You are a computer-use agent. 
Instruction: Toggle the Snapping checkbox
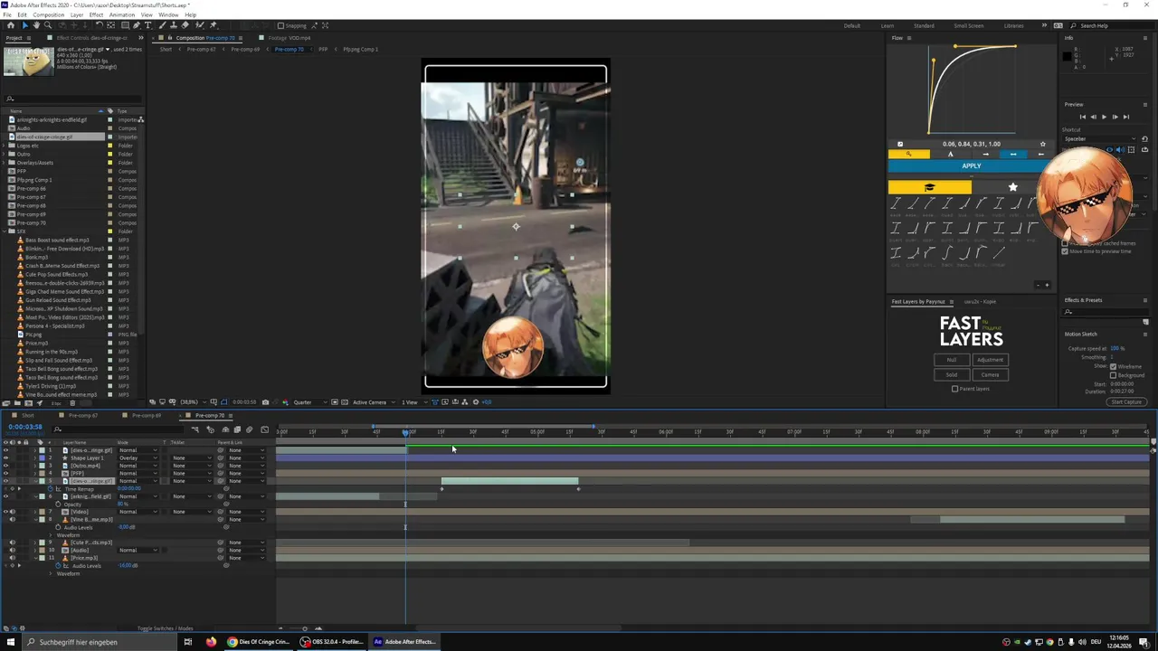(280, 25)
